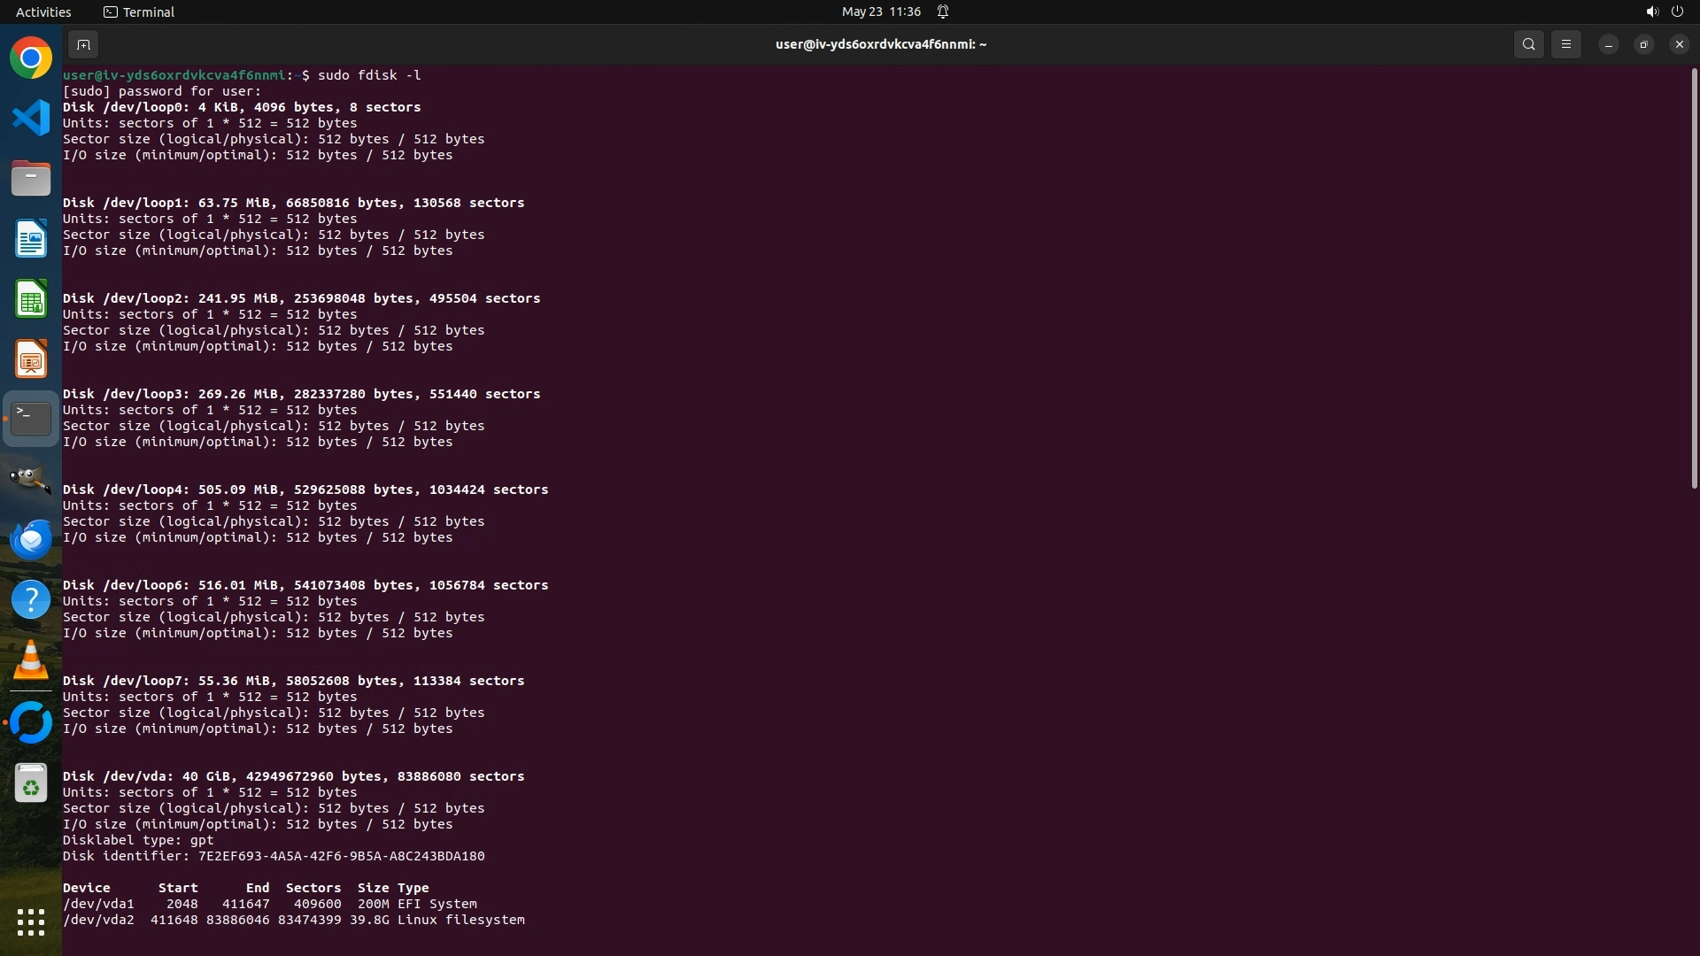
Task: Open the Terminal app menu in top bar
Action: click(x=139, y=12)
